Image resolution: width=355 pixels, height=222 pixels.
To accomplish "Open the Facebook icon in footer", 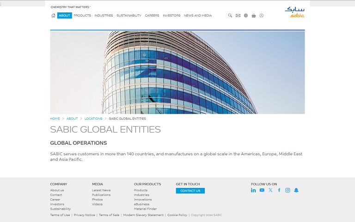I will (279, 190).
